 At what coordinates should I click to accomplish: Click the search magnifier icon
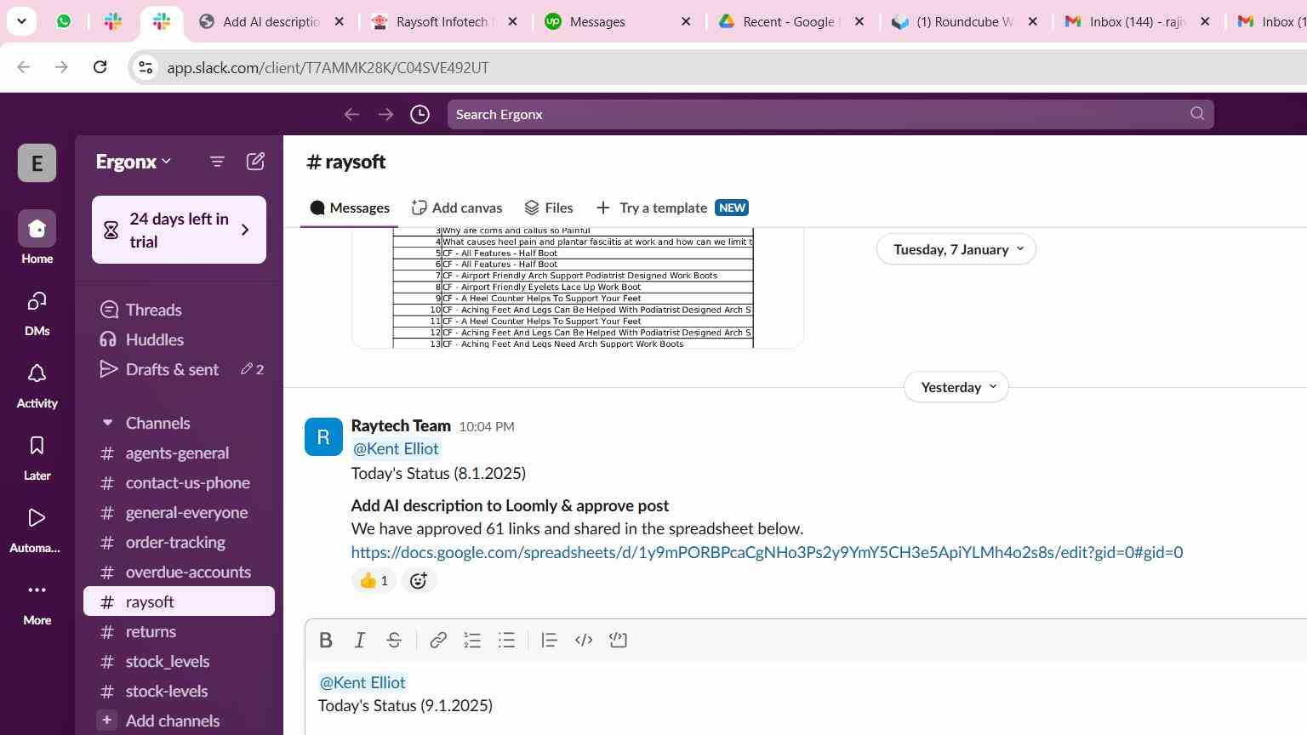[1197, 113]
